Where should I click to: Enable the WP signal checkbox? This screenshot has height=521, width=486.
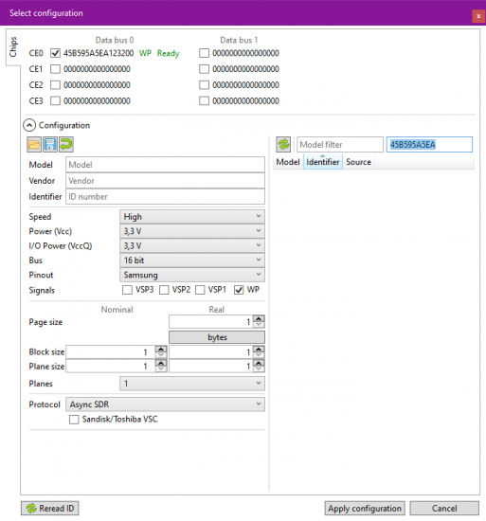tap(239, 290)
